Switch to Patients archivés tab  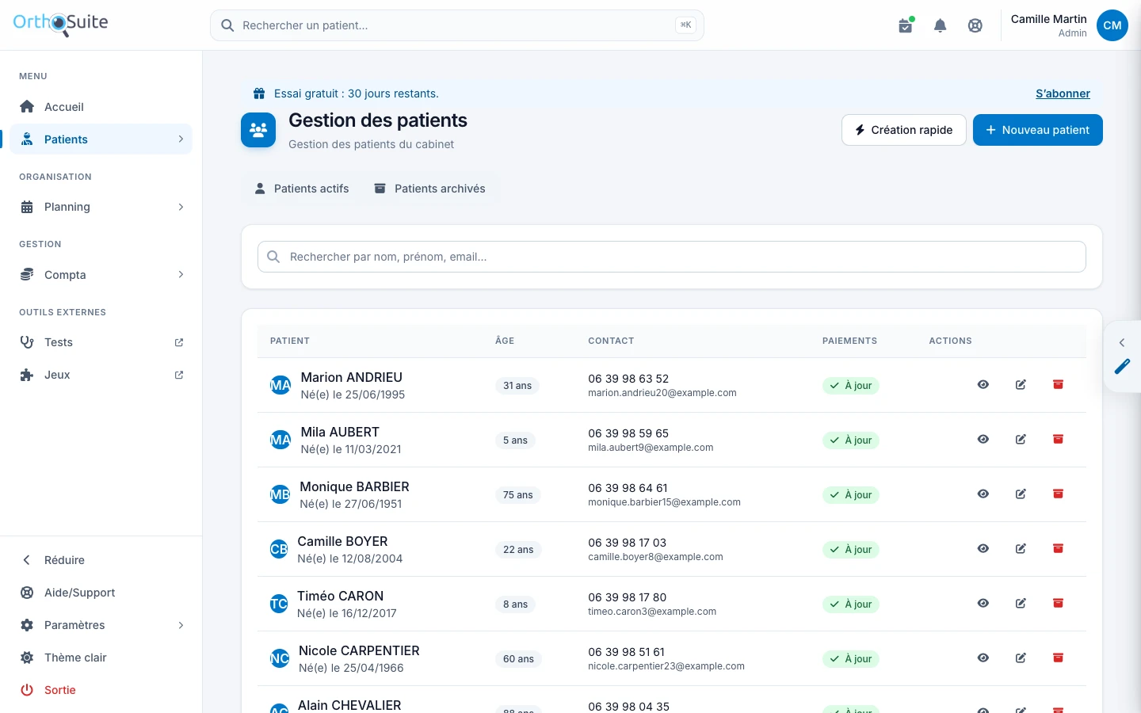point(430,189)
